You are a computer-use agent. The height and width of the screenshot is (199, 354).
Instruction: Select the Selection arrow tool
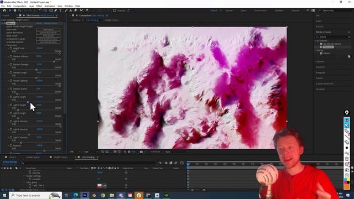[10, 11]
